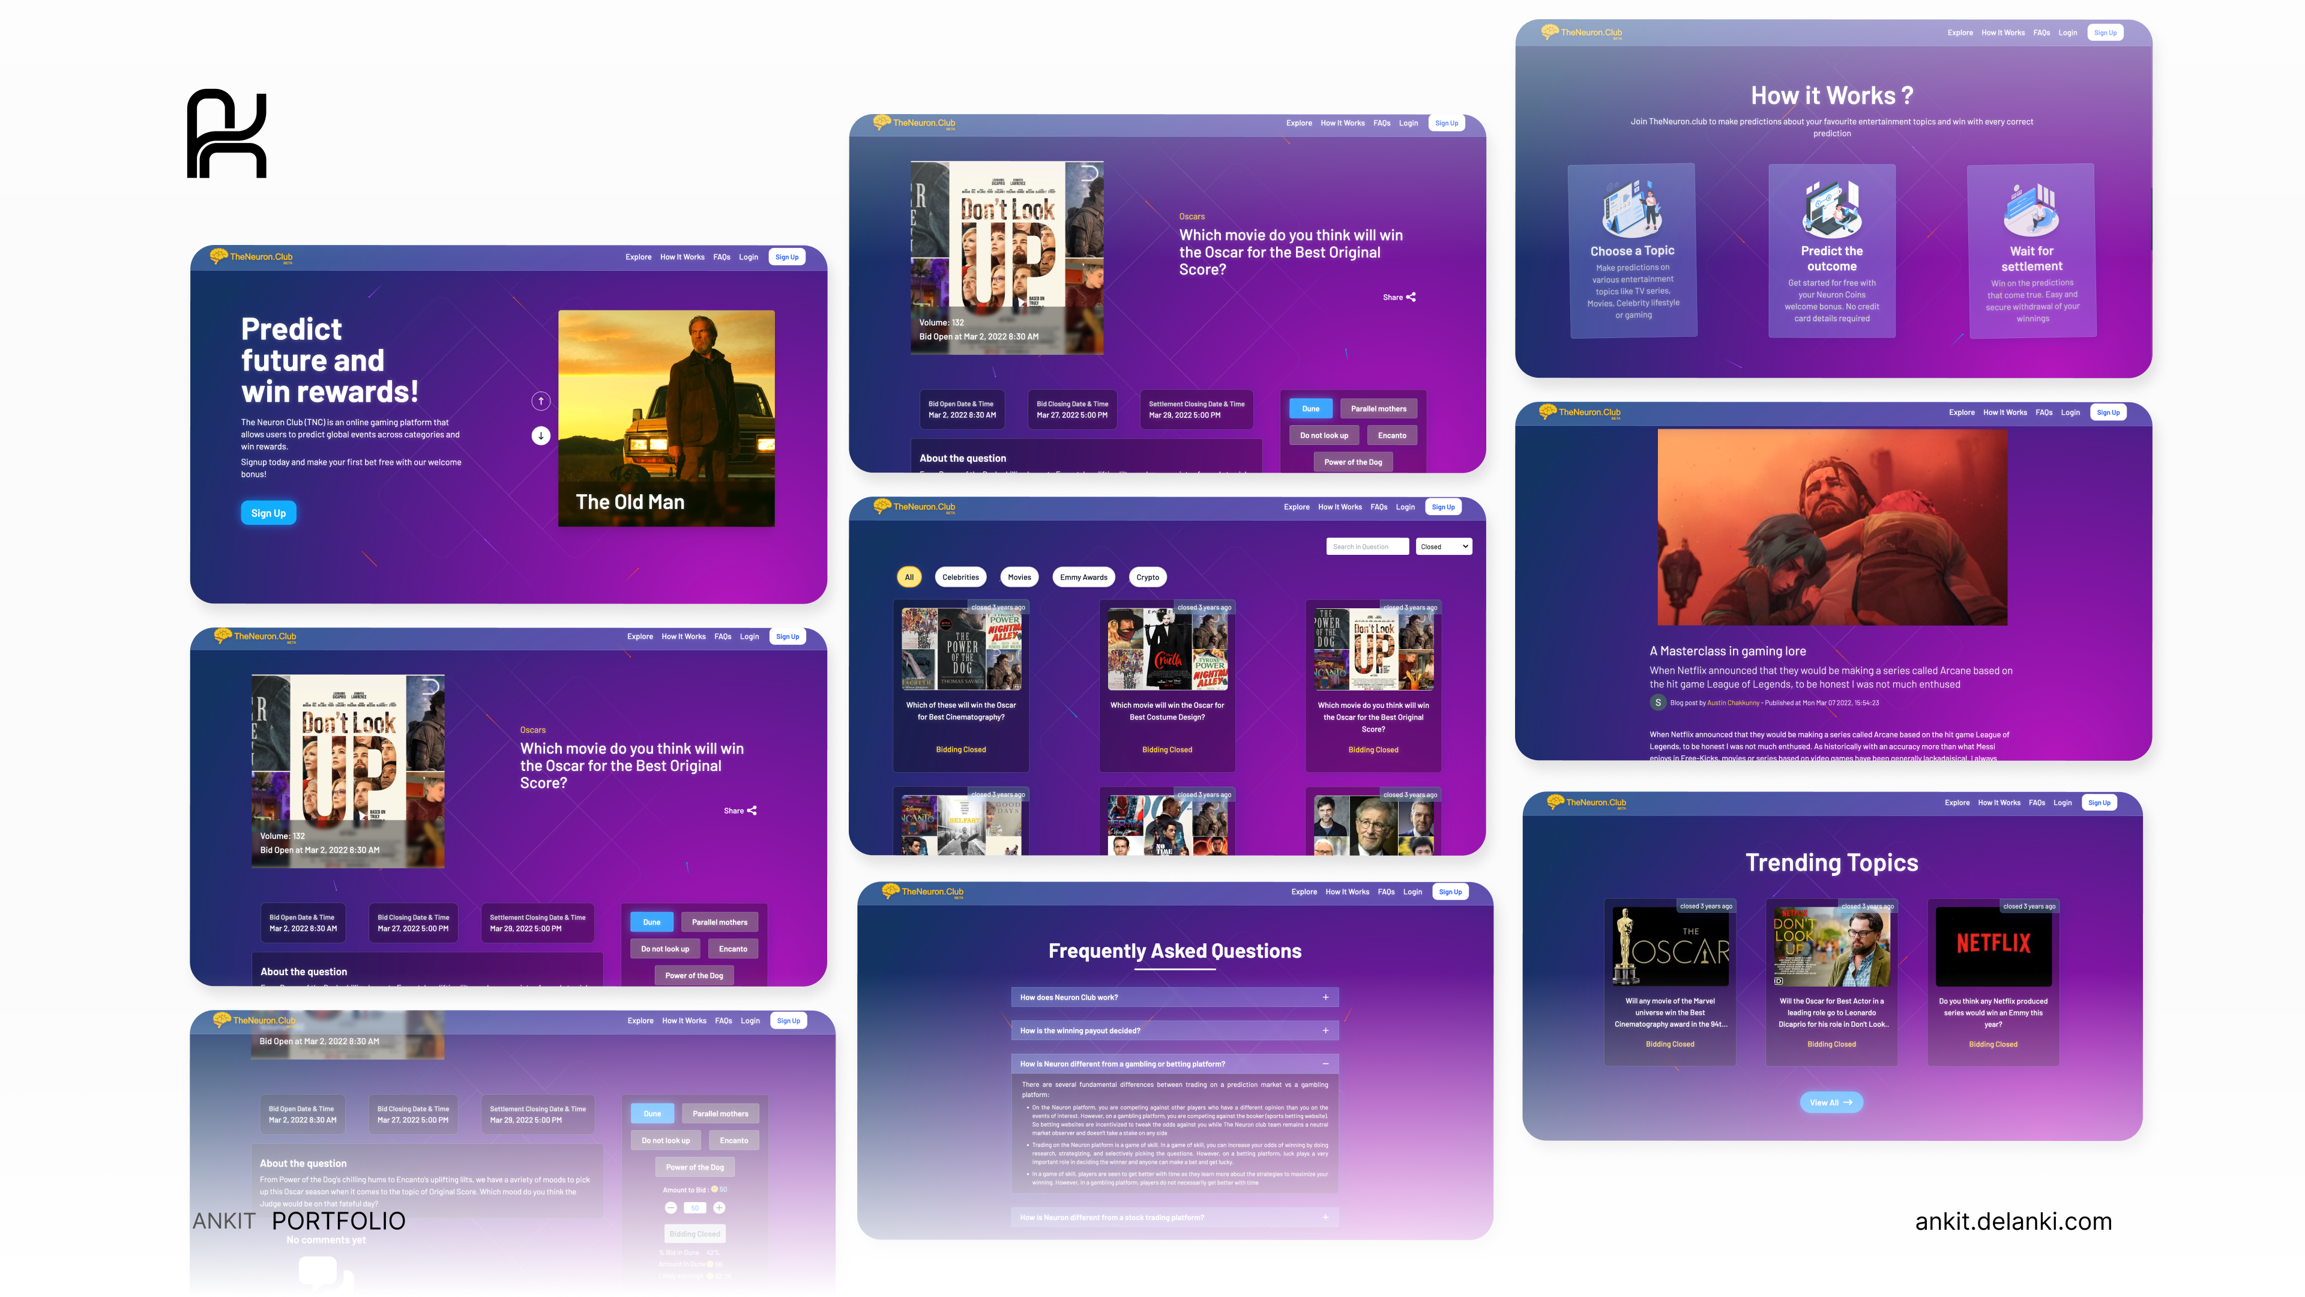Click the TheNeuron.Club logo above the Celebrities filter page
This screenshot has width=2305, height=1297.
tap(914, 507)
